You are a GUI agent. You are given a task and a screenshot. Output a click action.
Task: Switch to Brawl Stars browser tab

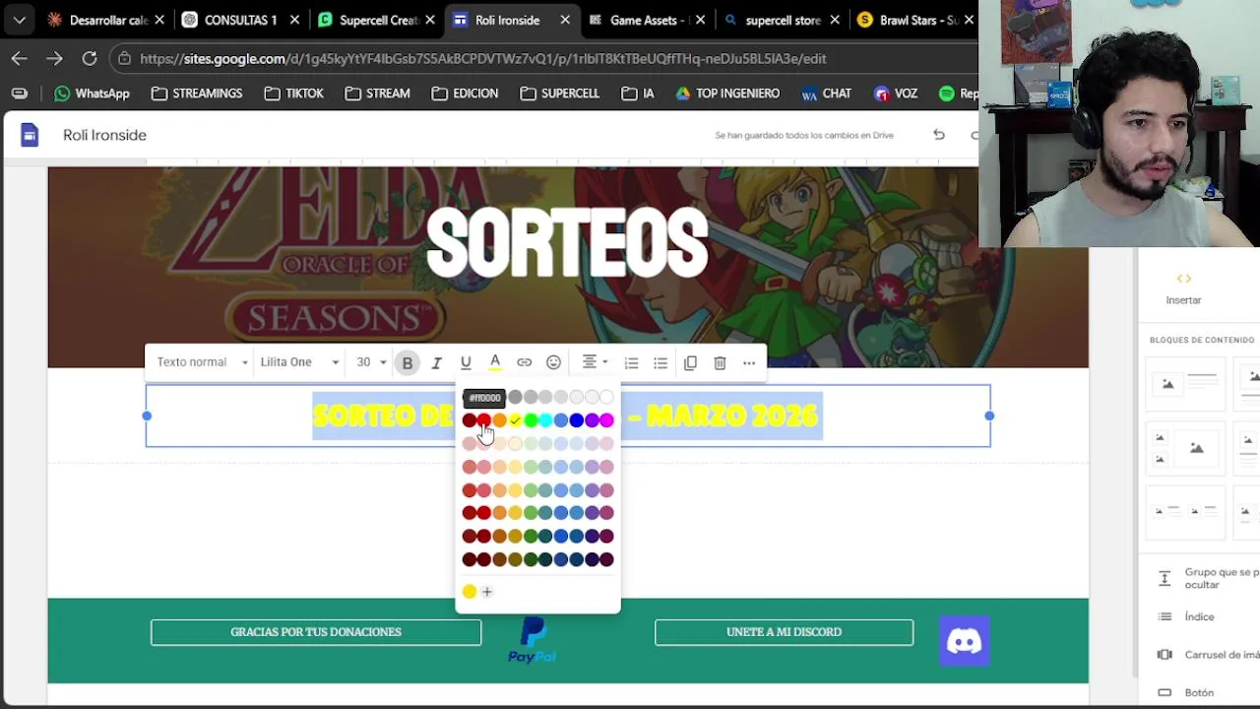click(915, 20)
